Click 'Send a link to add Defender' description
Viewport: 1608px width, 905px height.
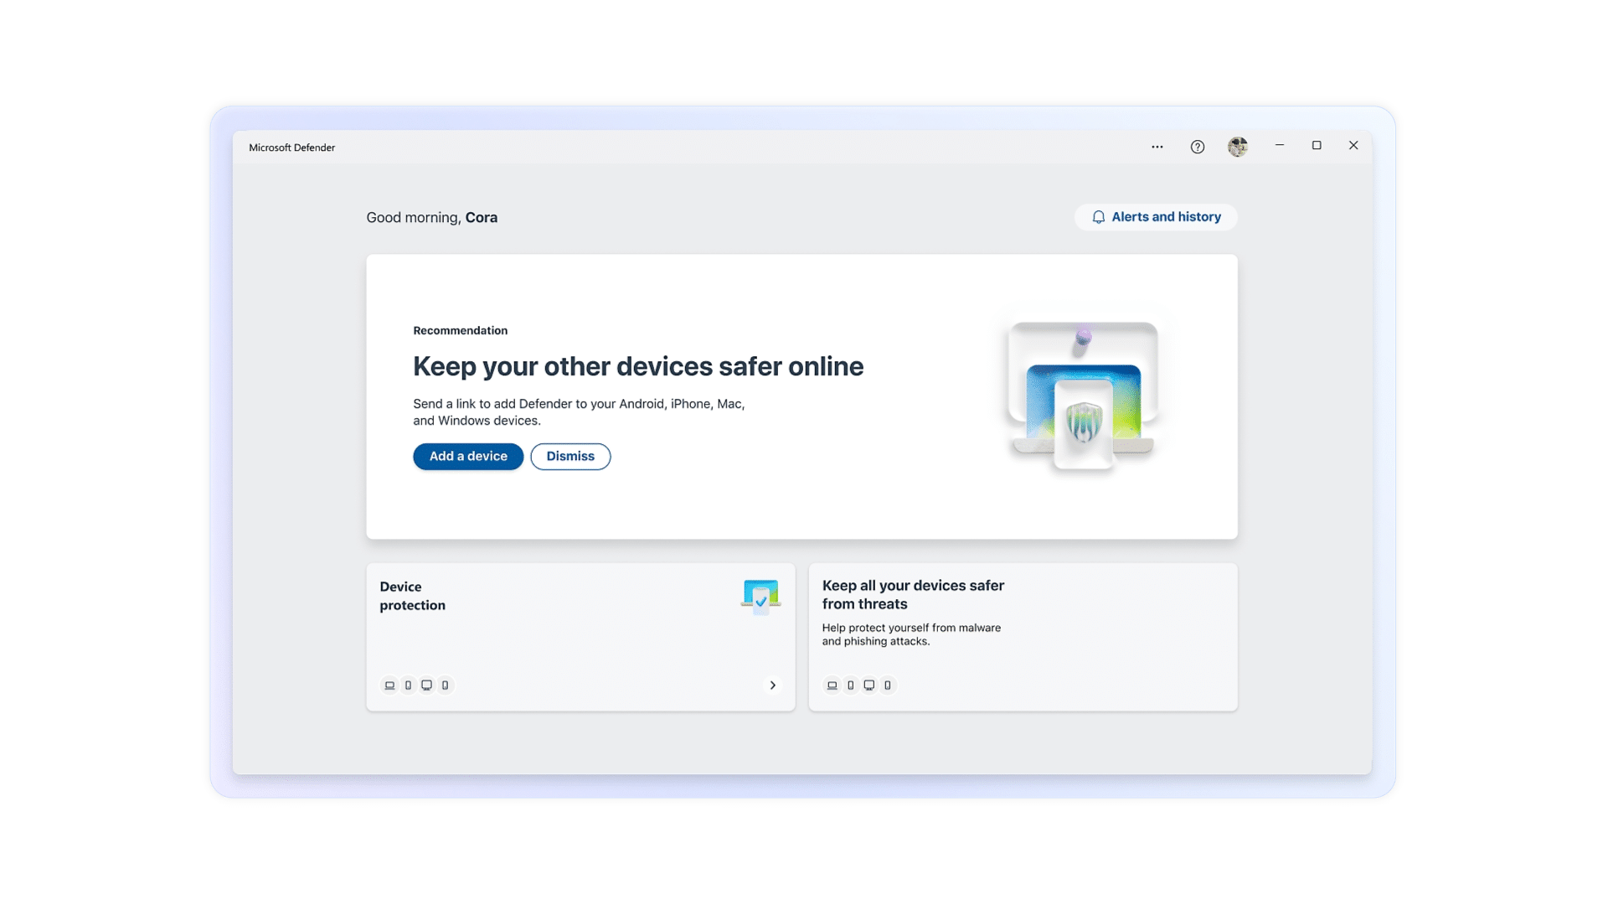click(x=579, y=412)
